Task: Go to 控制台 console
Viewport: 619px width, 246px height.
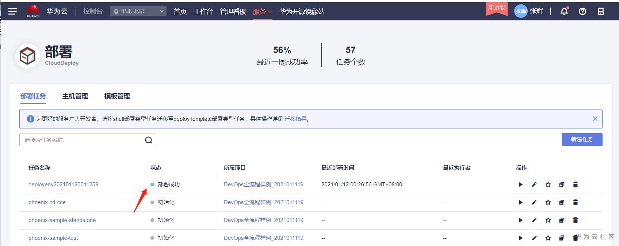Action: click(x=93, y=11)
